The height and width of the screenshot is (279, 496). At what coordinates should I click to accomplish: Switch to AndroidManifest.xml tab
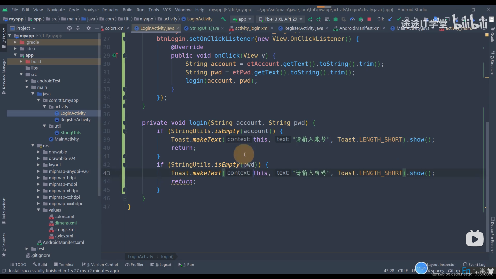pyautogui.click(x=360, y=28)
